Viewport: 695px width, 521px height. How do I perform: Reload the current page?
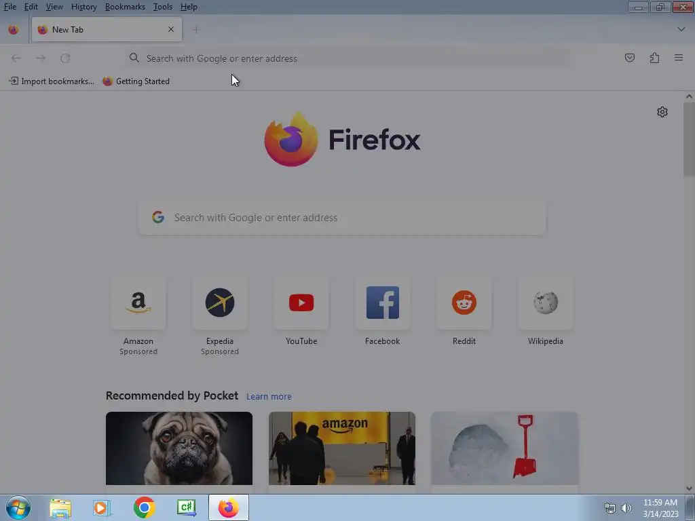pyautogui.click(x=65, y=58)
